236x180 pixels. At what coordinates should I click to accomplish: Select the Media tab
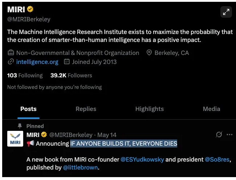[211, 109]
